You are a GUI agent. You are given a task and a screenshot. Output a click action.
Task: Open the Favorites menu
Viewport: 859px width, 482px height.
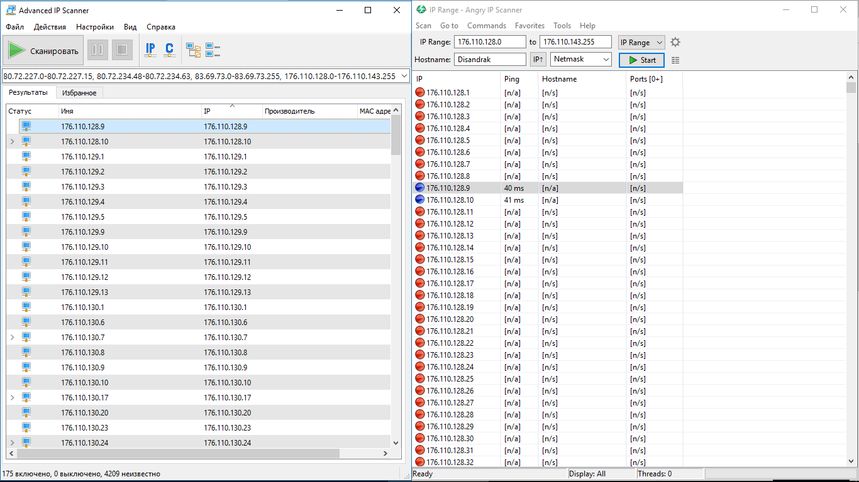(x=529, y=26)
